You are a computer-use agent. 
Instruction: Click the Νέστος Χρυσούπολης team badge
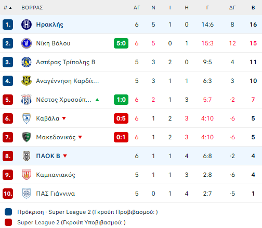coord(27,100)
